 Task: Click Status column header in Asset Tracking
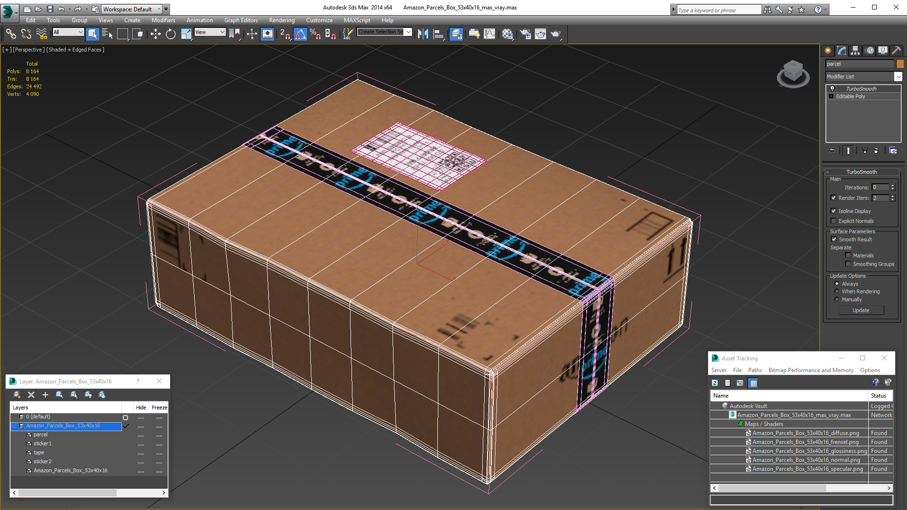881,396
